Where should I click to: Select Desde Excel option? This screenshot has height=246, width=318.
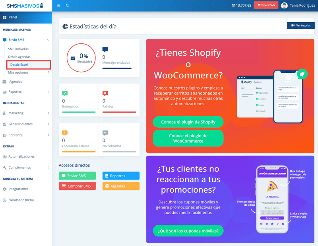tap(28, 64)
